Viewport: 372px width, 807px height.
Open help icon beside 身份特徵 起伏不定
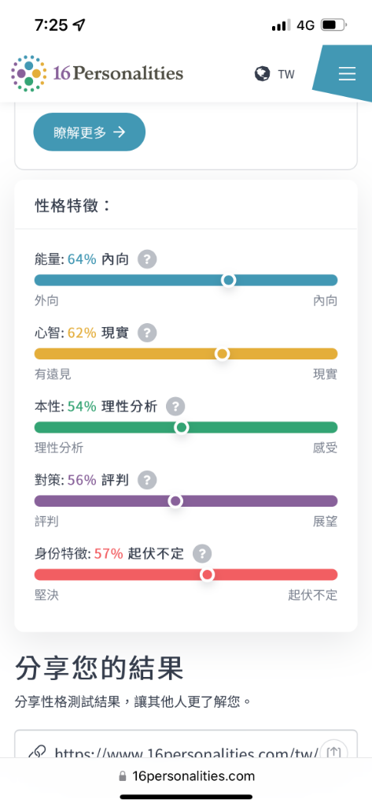(x=202, y=554)
